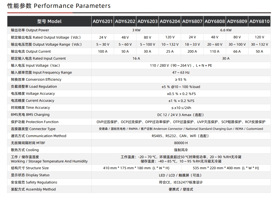278x197 pixels.
Task: Select the 16 A rated input current cell
Action: (x=136, y=58)
